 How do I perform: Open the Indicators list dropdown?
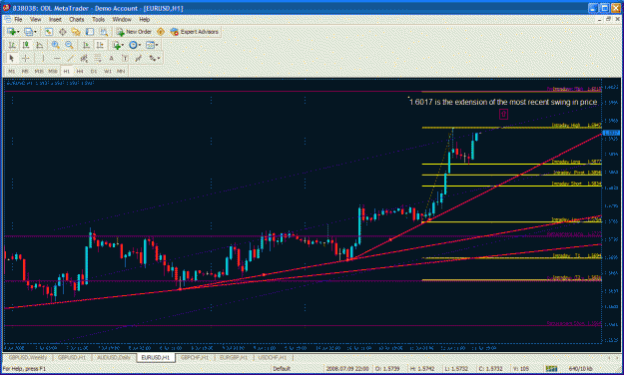118,45
